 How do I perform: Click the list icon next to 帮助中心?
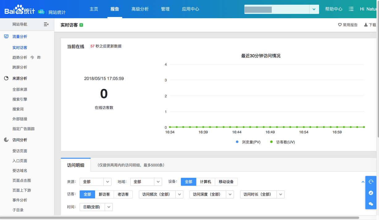[x=351, y=9]
